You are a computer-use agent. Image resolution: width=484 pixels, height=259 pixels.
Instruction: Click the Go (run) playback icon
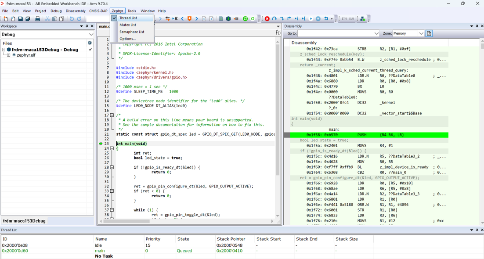[311, 19]
